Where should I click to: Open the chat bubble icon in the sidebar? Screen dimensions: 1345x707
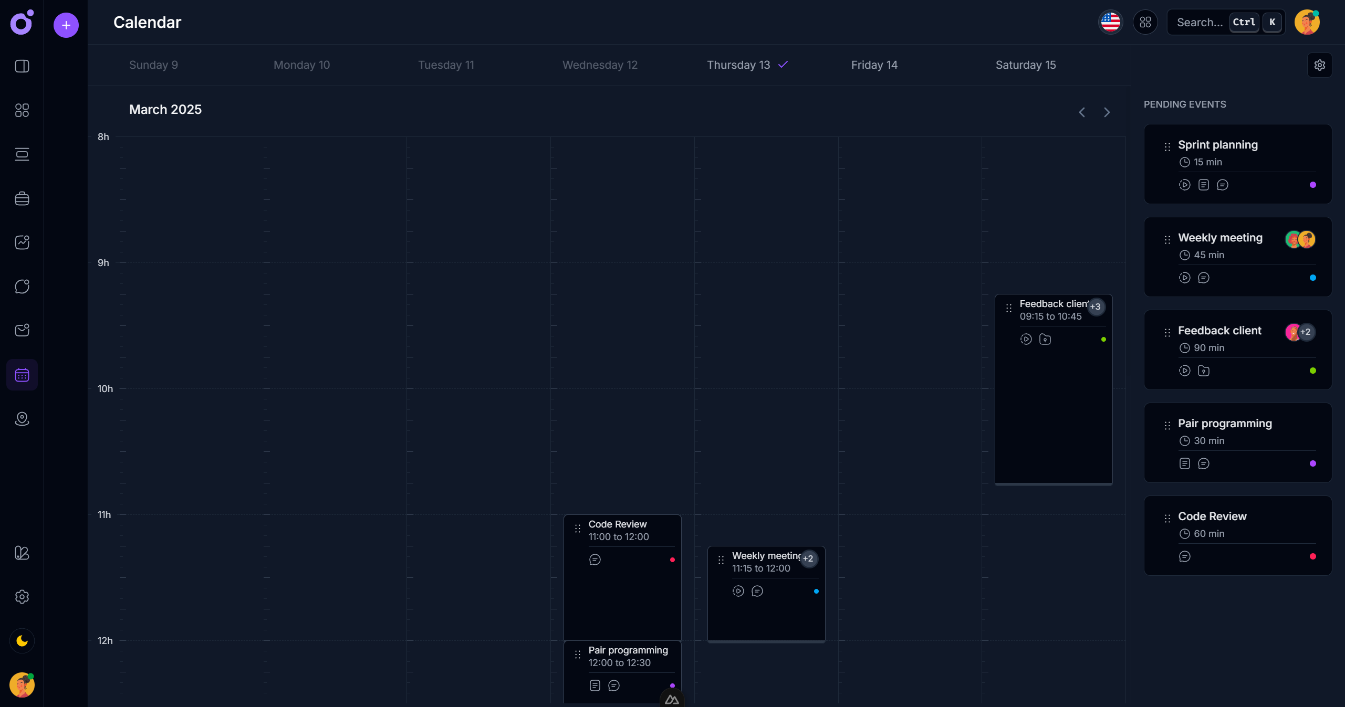(22, 286)
